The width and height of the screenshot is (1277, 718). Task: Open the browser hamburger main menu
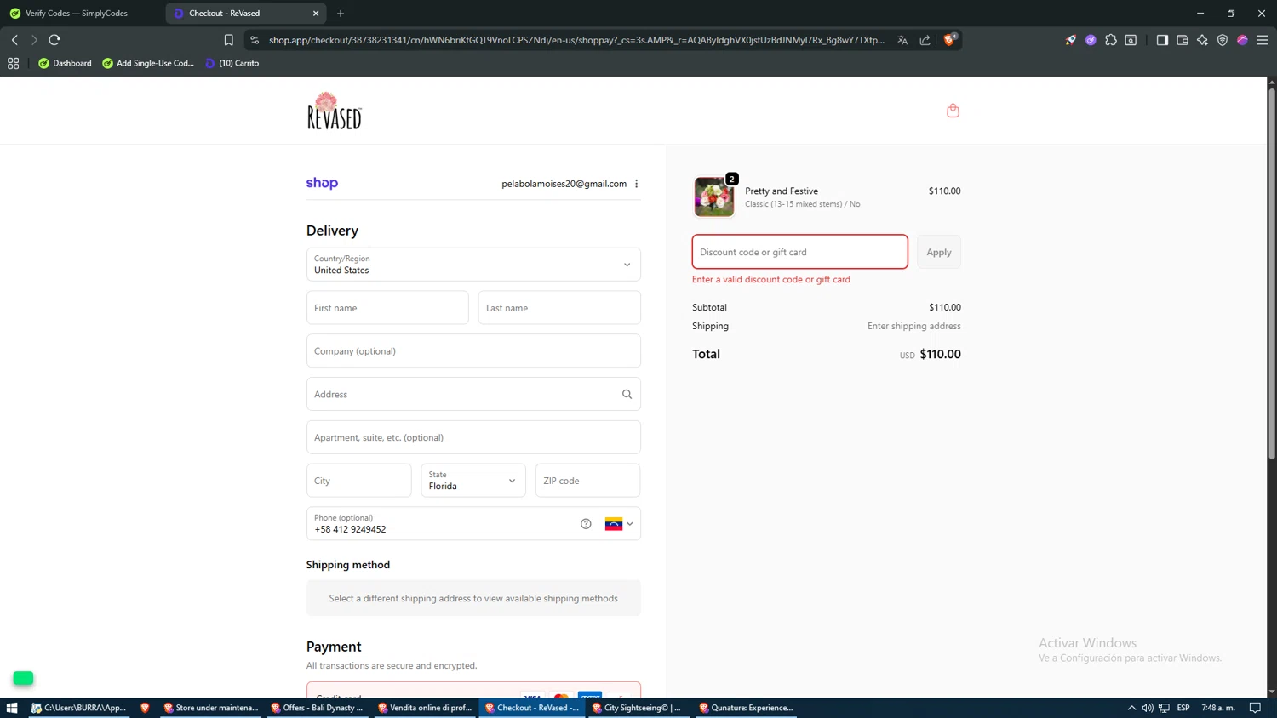[x=1263, y=40]
